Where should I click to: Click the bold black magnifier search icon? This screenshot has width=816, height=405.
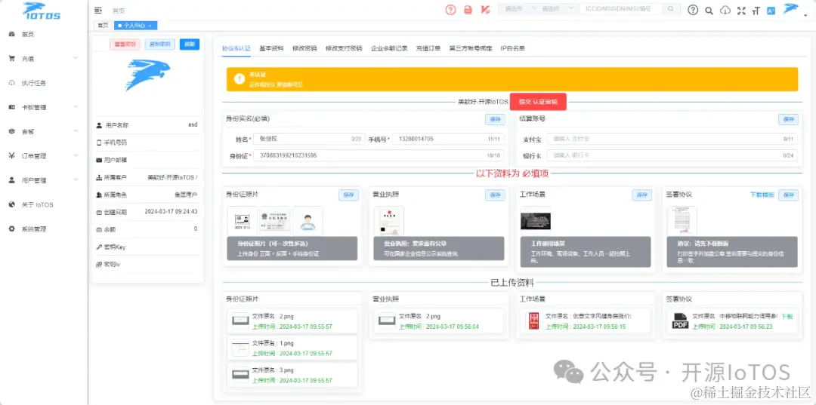(709, 10)
